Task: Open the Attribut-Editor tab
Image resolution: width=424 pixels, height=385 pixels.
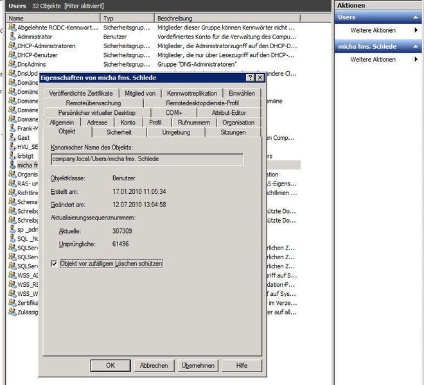Action: coord(229,113)
